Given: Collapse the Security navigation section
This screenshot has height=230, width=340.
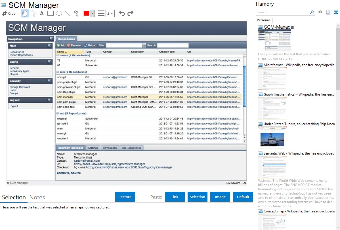Looking at the screenshot, I should 49,81.
